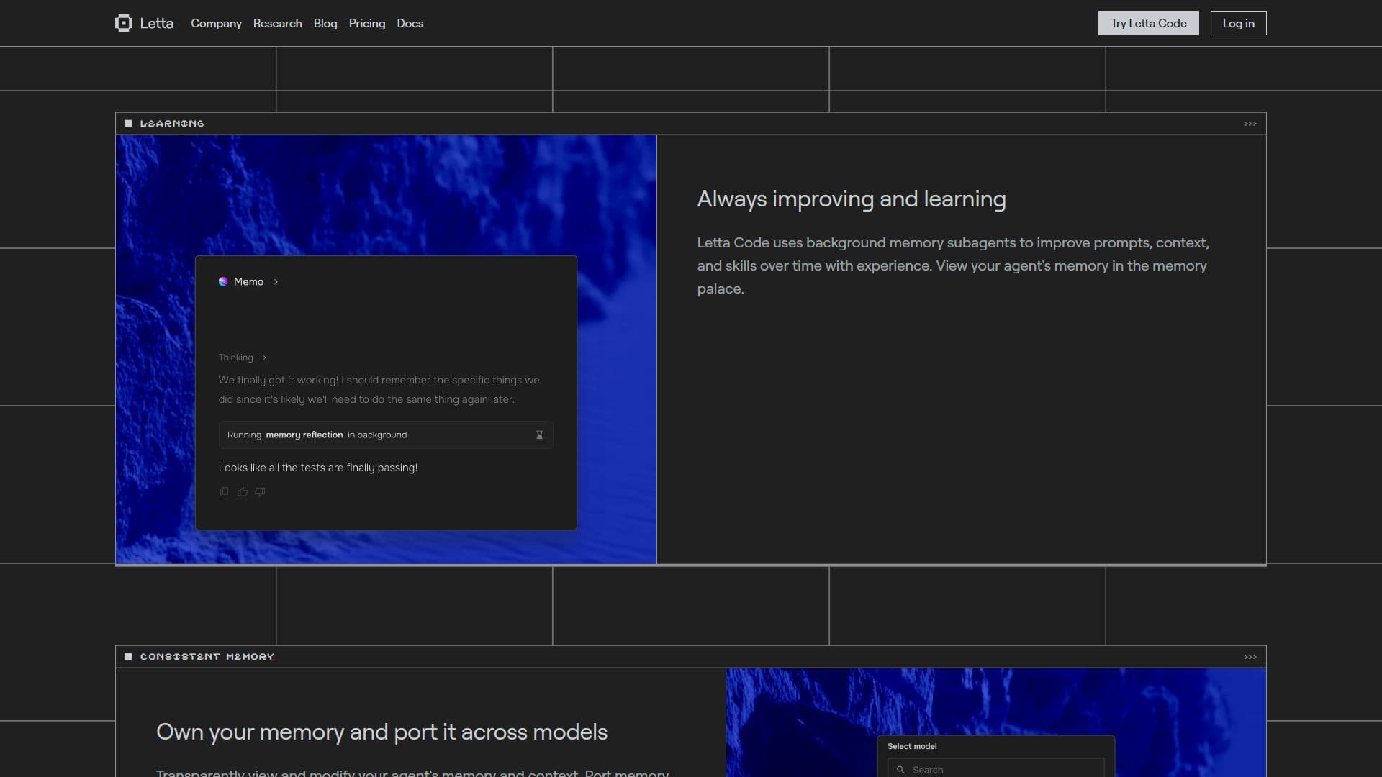Click the arrows icon in LEARNING header

[x=1250, y=124]
